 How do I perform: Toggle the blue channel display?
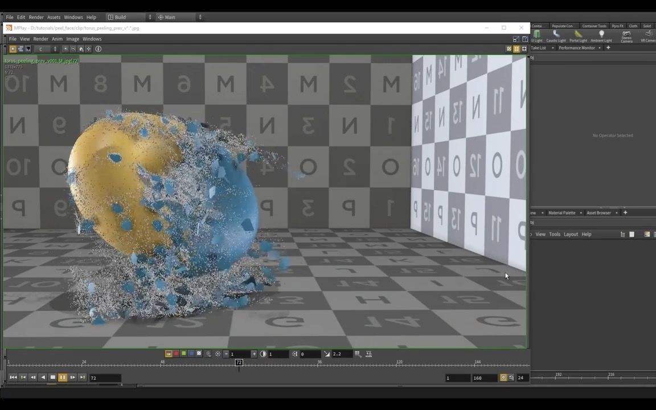(191, 354)
